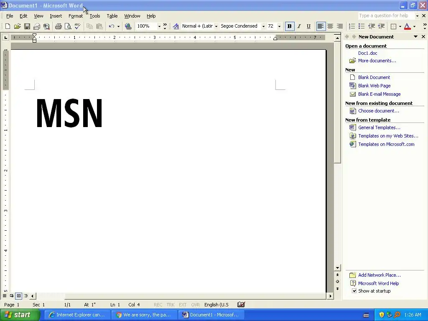Click the New Blank Document toolbar icon

(x=8, y=26)
